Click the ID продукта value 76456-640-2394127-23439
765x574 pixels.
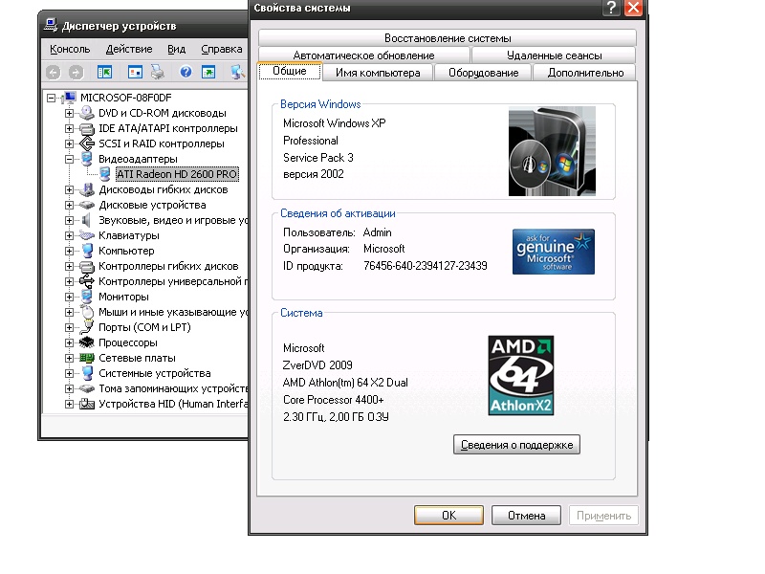point(425,266)
